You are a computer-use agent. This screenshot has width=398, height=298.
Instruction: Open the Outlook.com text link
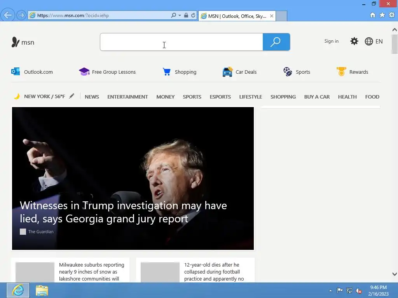(x=38, y=72)
